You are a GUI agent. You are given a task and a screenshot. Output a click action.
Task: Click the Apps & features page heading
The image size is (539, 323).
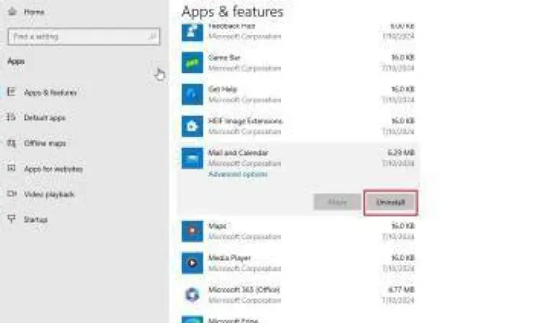point(232,11)
